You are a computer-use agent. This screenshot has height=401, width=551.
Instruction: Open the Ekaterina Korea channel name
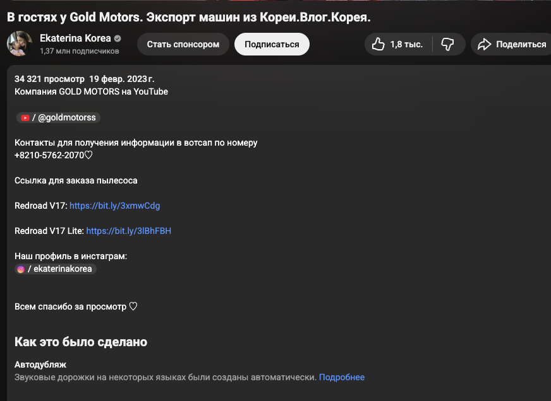point(76,38)
